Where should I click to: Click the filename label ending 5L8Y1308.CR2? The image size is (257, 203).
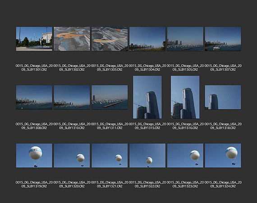pos(34,126)
